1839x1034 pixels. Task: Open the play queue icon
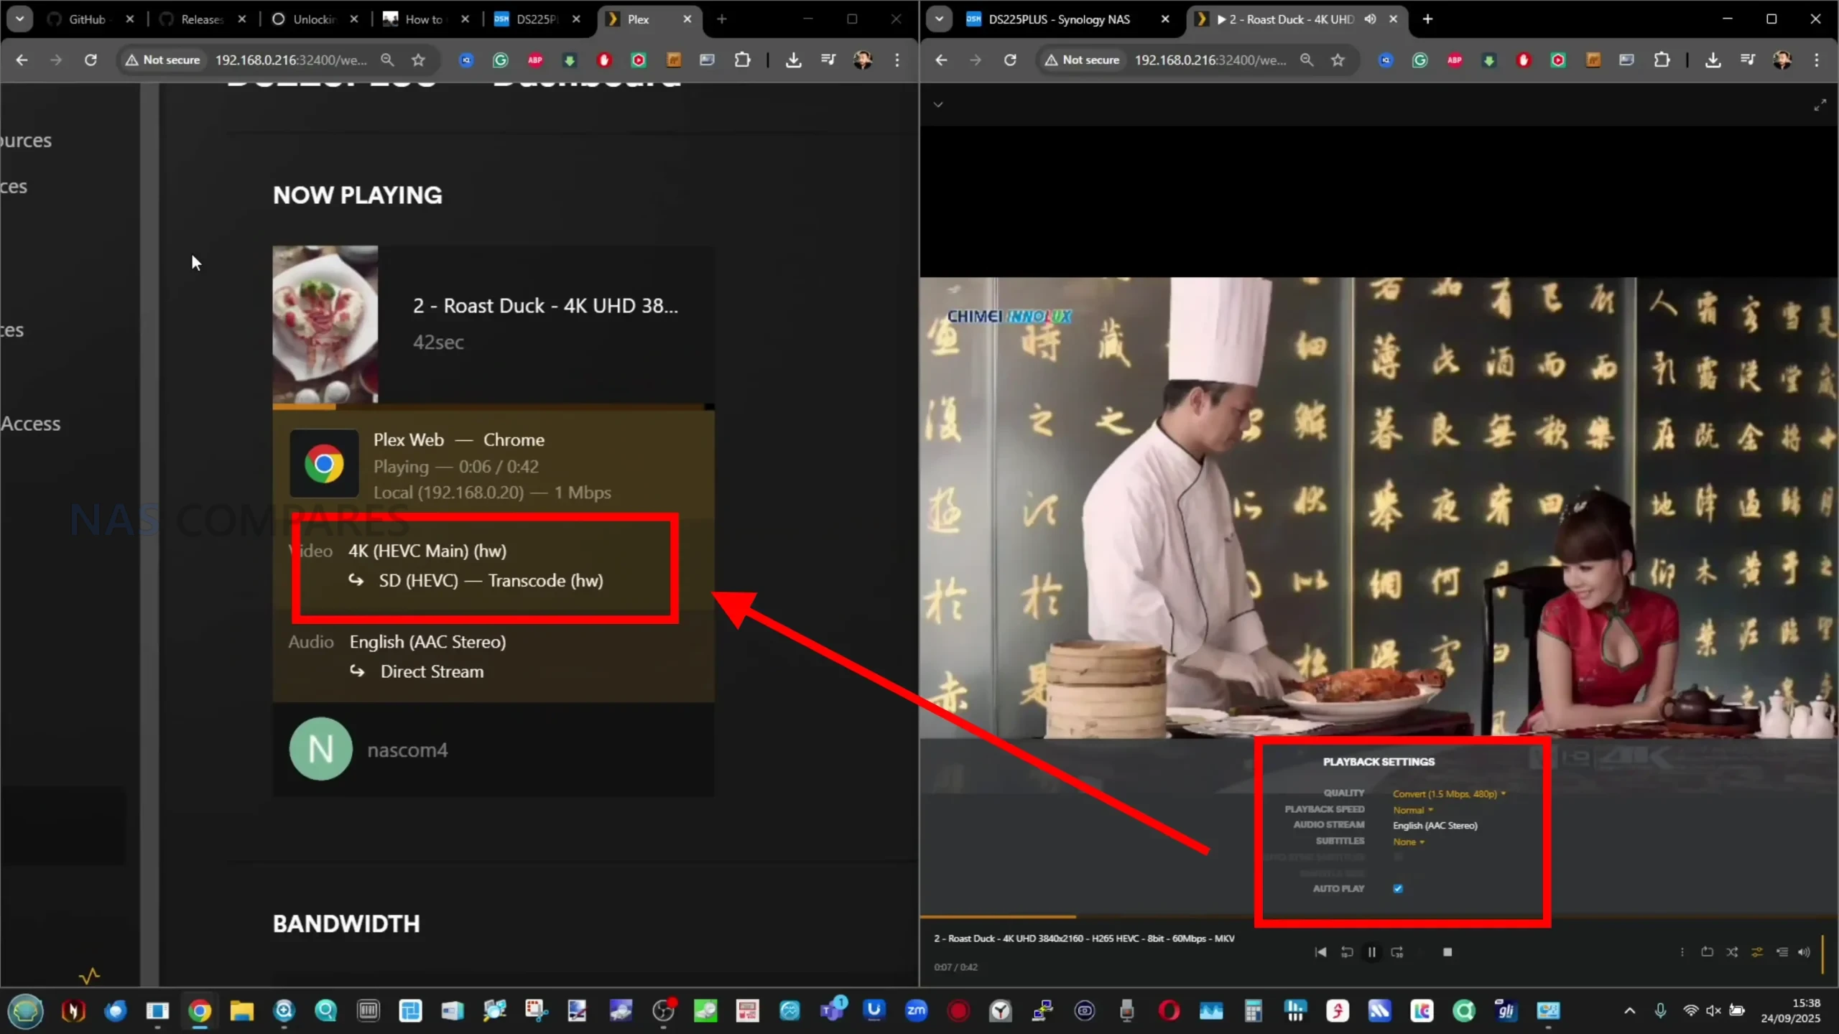tap(1782, 952)
